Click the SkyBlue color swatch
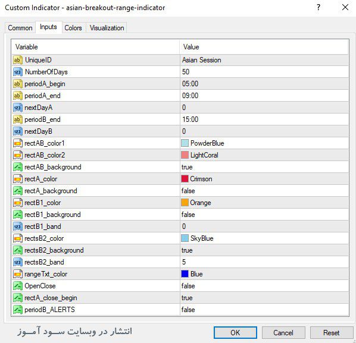 [185, 238]
